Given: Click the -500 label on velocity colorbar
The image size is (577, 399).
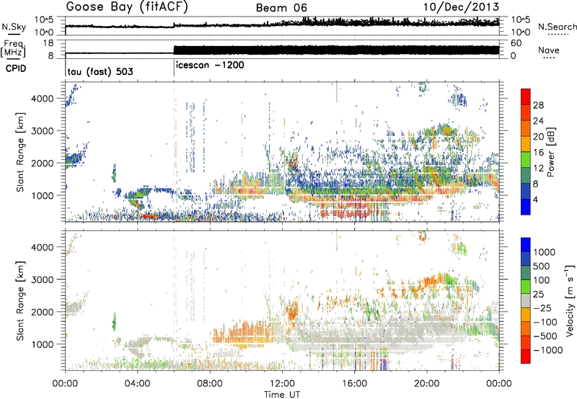Looking at the screenshot, I should (545, 336).
